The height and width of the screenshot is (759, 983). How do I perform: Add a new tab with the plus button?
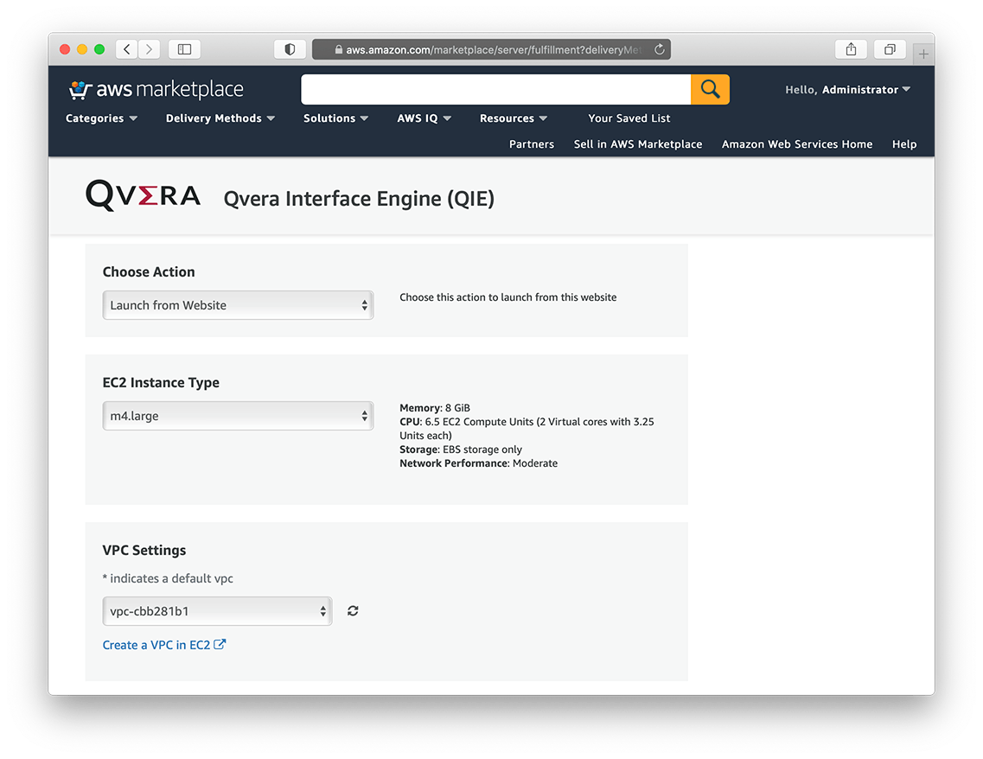pyautogui.click(x=923, y=54)
